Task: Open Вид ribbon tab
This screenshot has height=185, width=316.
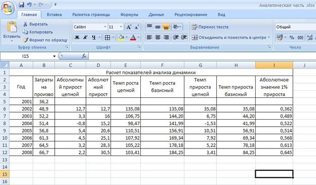Action: [x=221, y=15]
